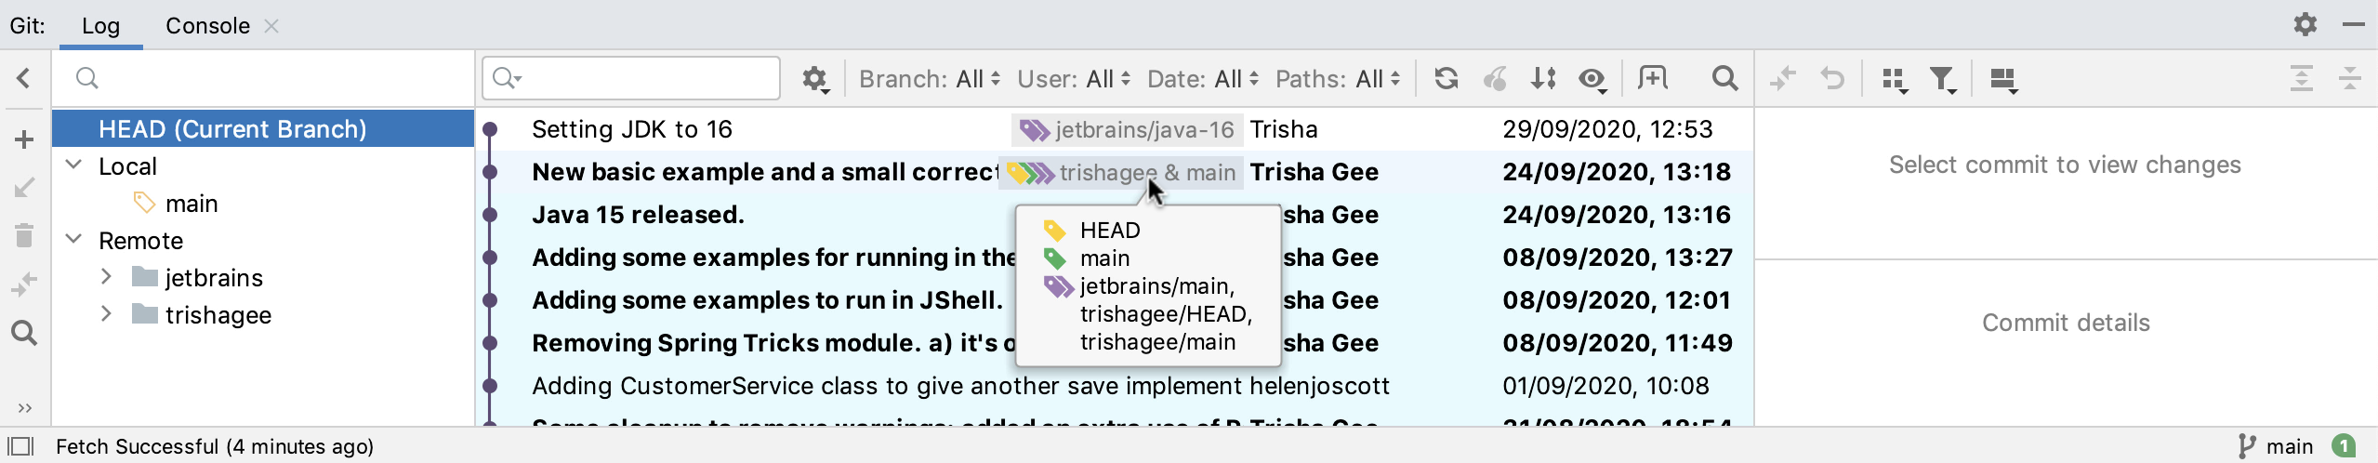Collapse the Local branches node
The image size is (2378, 463).
[x=74, y=165]
